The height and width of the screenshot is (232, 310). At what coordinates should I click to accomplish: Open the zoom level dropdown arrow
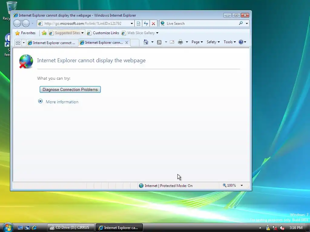(242, 185)
